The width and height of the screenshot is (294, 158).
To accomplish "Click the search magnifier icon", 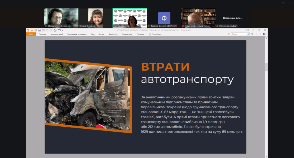I will click(x=248, y=34).
